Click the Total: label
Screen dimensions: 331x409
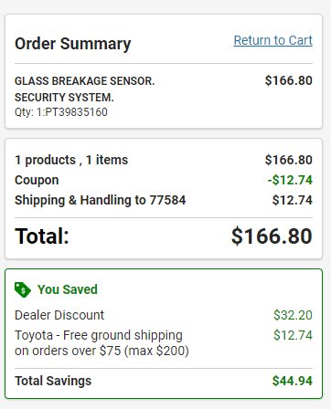[x=42, y=236]
